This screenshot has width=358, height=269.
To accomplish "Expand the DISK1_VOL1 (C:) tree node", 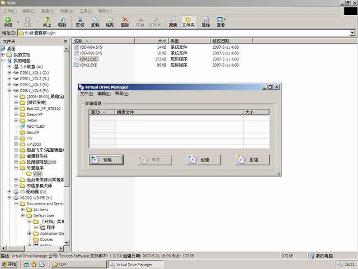I will coord(10,73).
